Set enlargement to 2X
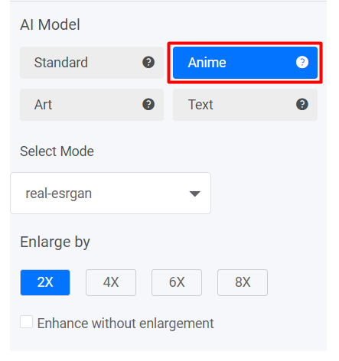This screenshot has height=361, width=339. [x=45, y=282]
